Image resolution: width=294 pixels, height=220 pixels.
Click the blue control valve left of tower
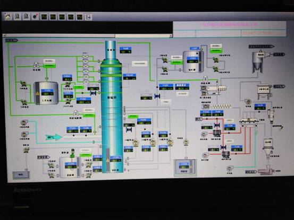[93, 93]
